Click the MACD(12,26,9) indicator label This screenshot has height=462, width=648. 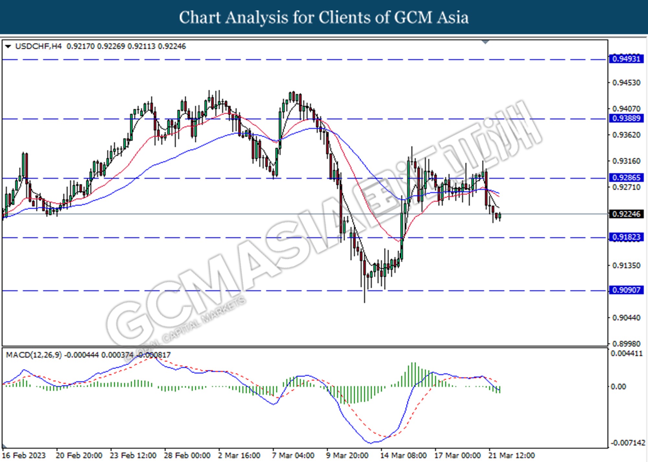point(34,355)
